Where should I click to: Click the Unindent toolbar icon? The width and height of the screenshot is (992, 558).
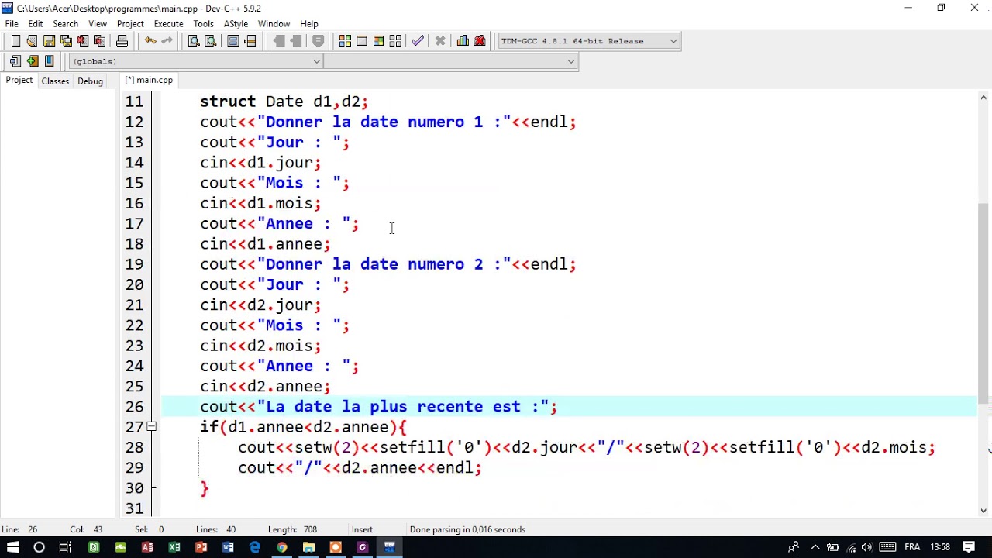[250, 41]
